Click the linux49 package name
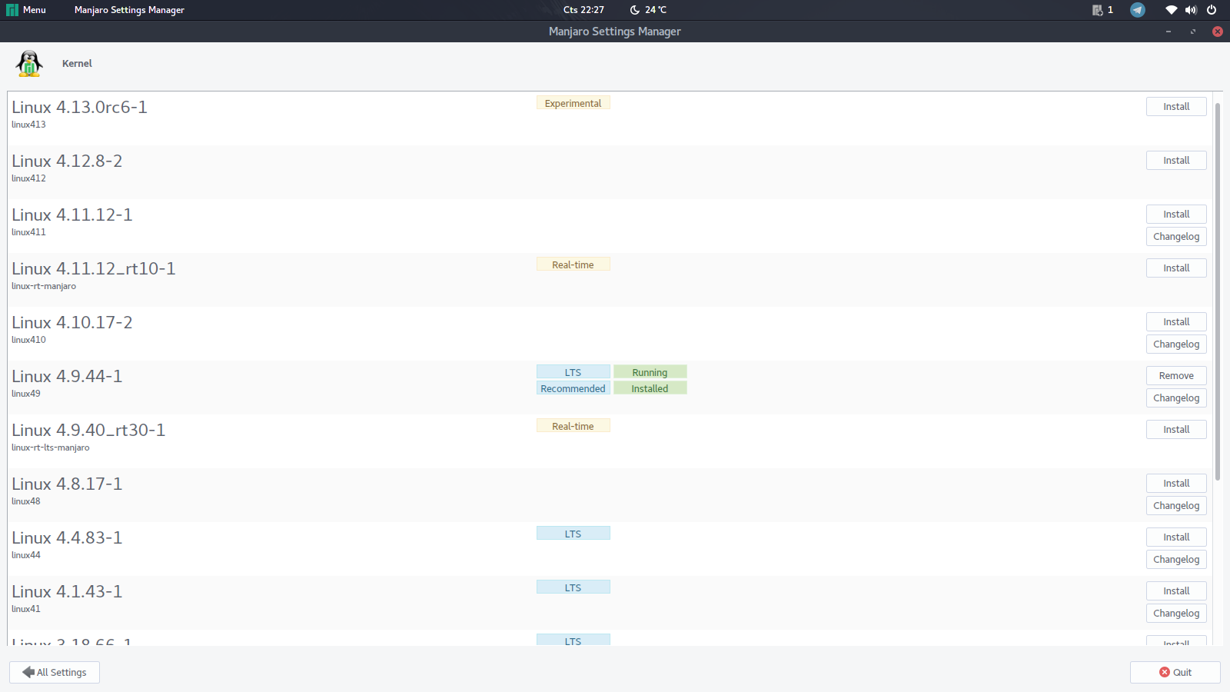The width and height of the screenshot is (1230, 692). [26, 394]
